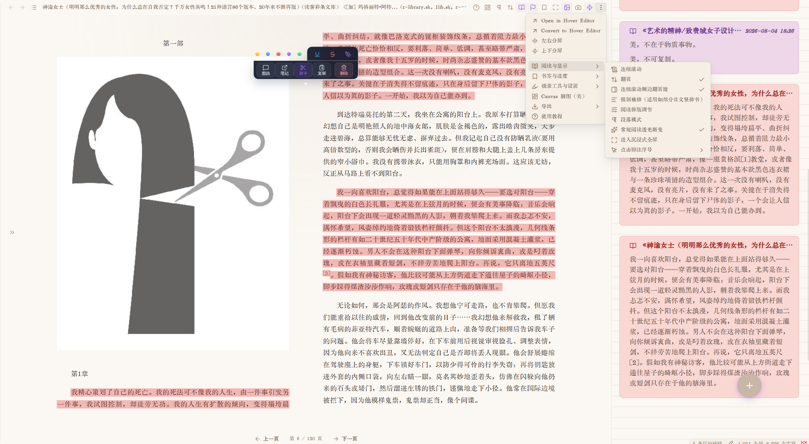
Task: Toggle 常规阅读透光渐变 option
Action: 657,130
